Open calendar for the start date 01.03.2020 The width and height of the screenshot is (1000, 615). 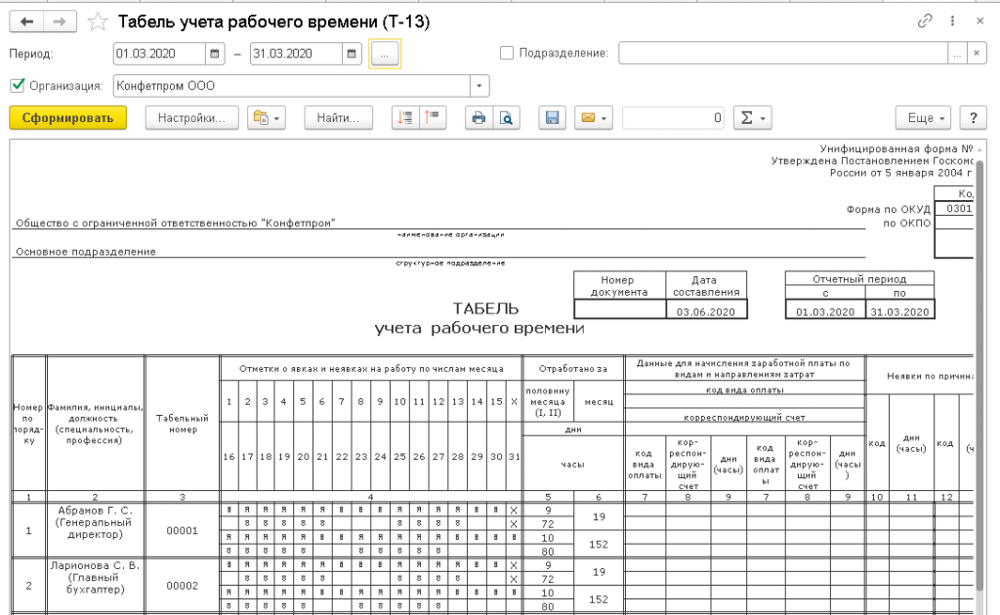(x=215, y=54)
